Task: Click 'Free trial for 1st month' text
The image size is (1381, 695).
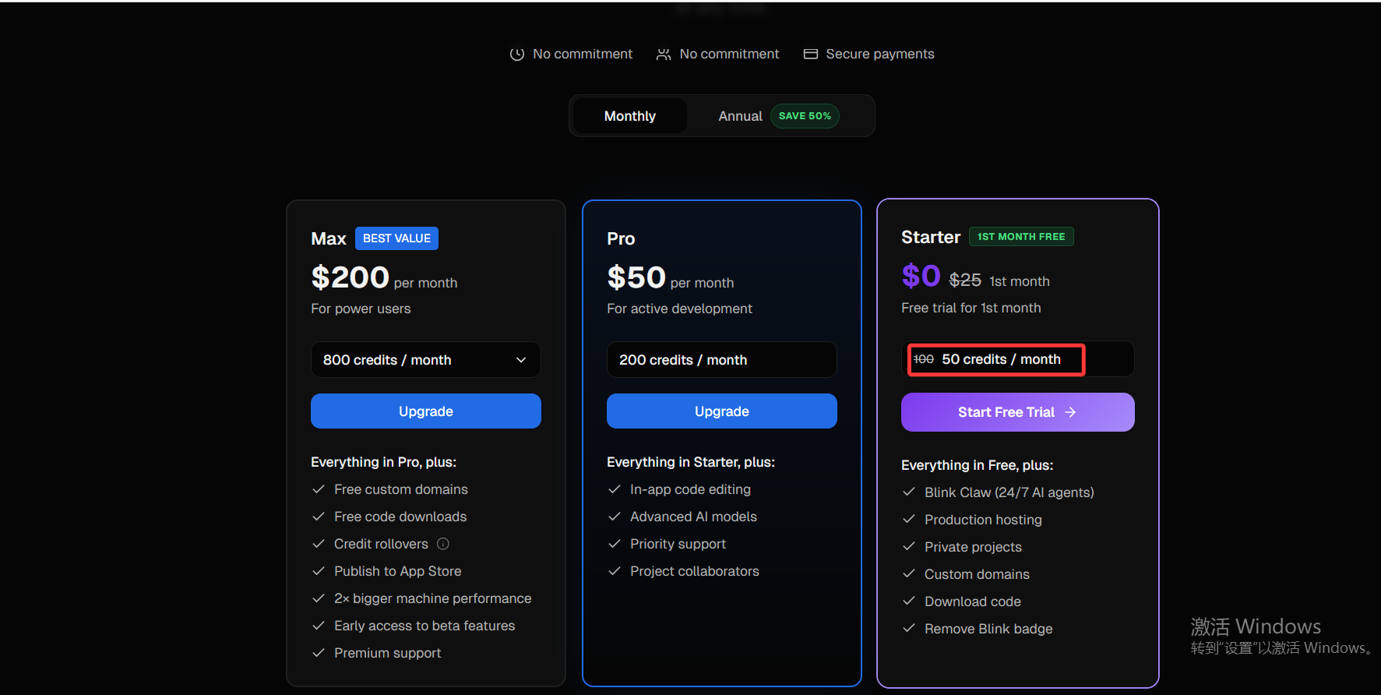Action: coord(971,308)
